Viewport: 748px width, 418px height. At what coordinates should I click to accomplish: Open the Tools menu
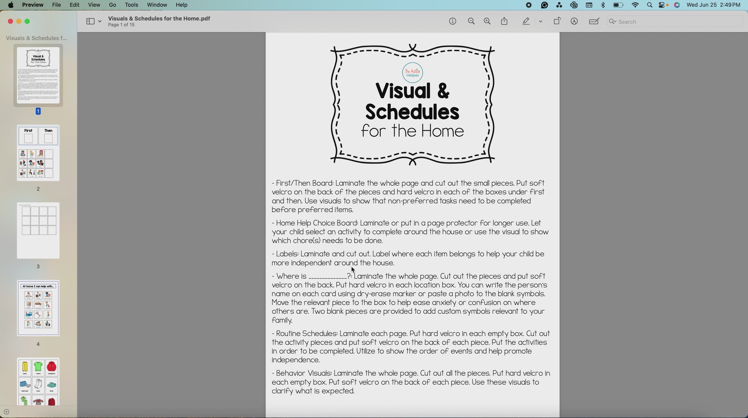tap(131, 5)
